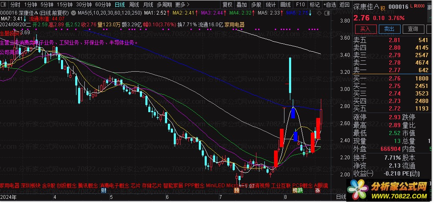This screenshot has width=434, height=203.
Task: Click the 卖出 sell button
Action: [388, 29]
